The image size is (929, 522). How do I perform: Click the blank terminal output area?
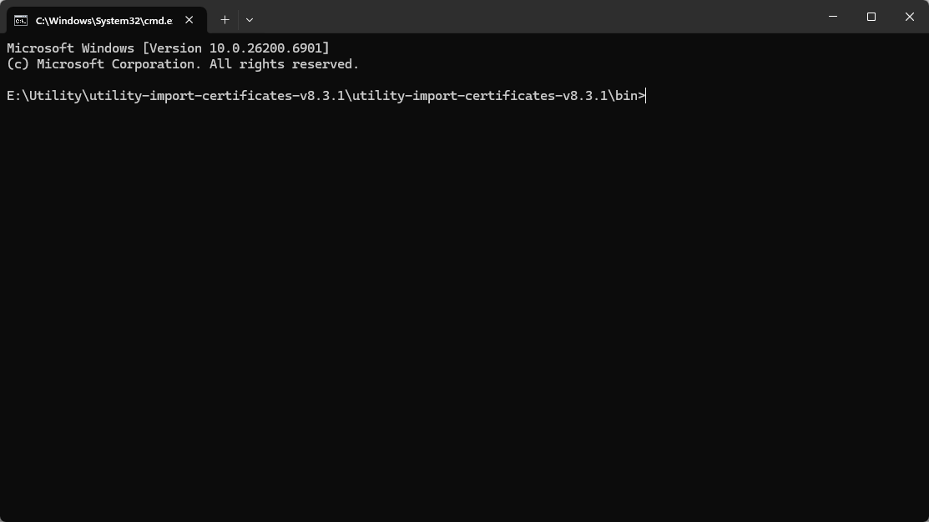click(x=464, y=317)
